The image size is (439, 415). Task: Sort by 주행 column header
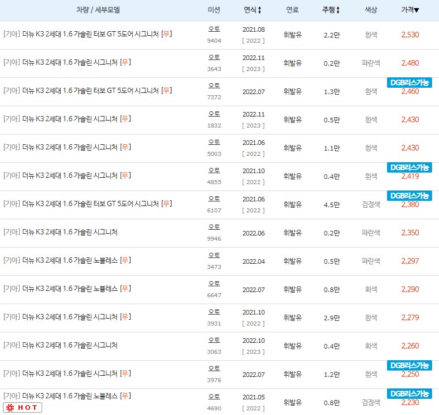(x=330, y=10)
